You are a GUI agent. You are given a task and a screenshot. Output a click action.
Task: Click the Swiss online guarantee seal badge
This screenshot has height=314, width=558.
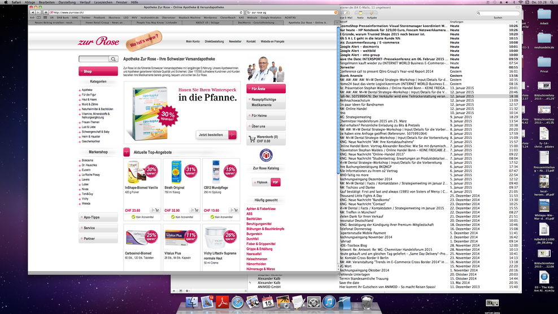(x=266, y=155)
